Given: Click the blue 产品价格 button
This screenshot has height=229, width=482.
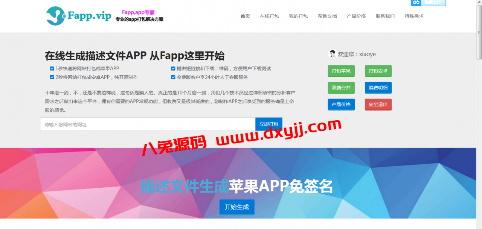Looking at the screenshot, I should [341, 104].
